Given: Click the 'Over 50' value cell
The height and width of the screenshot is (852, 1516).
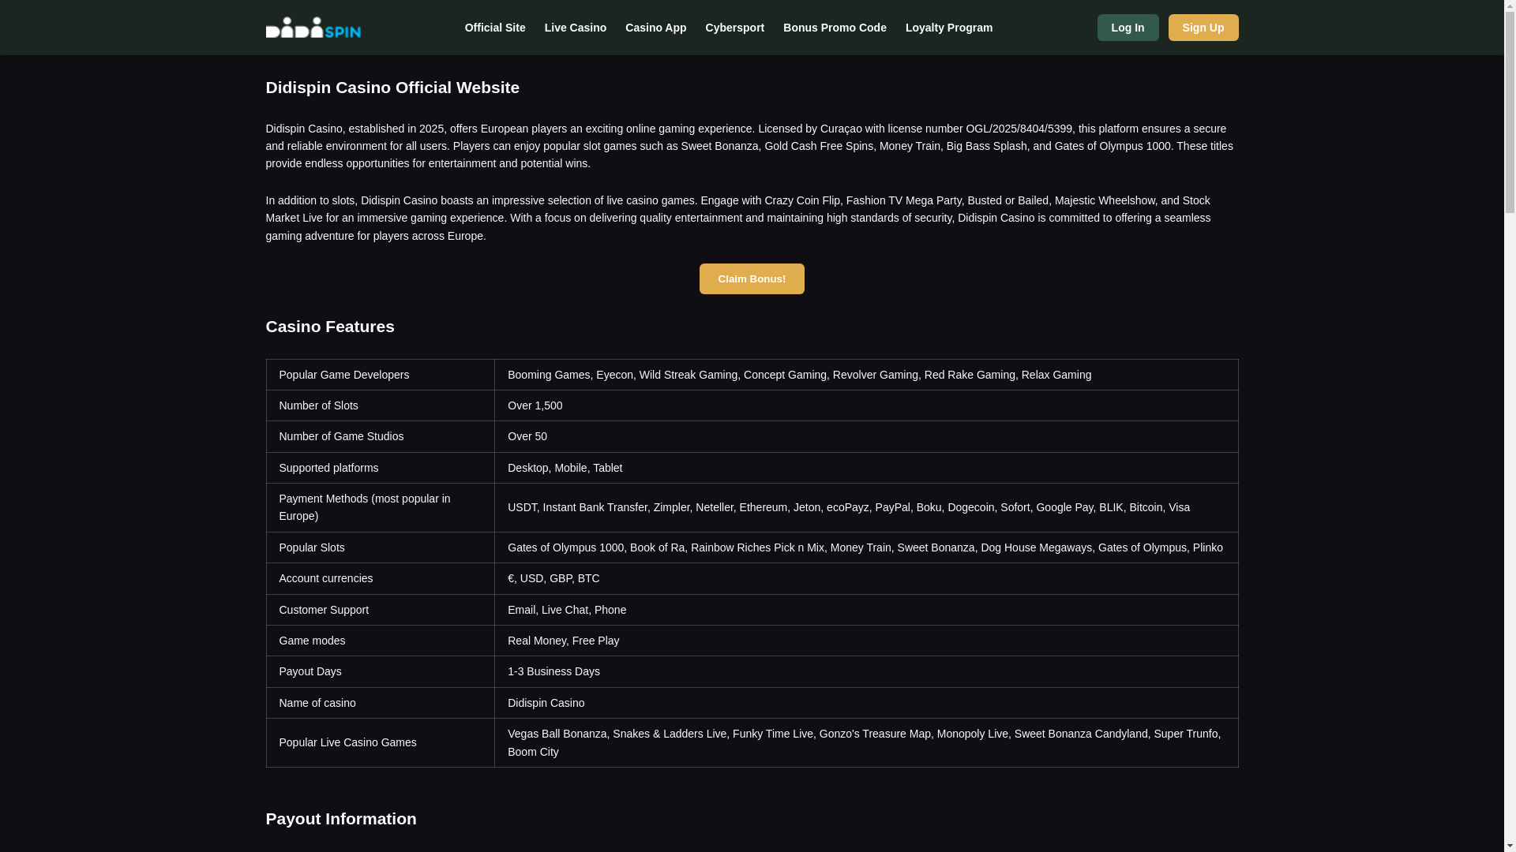Looking at the screenshot, I should tap(866, 436).
